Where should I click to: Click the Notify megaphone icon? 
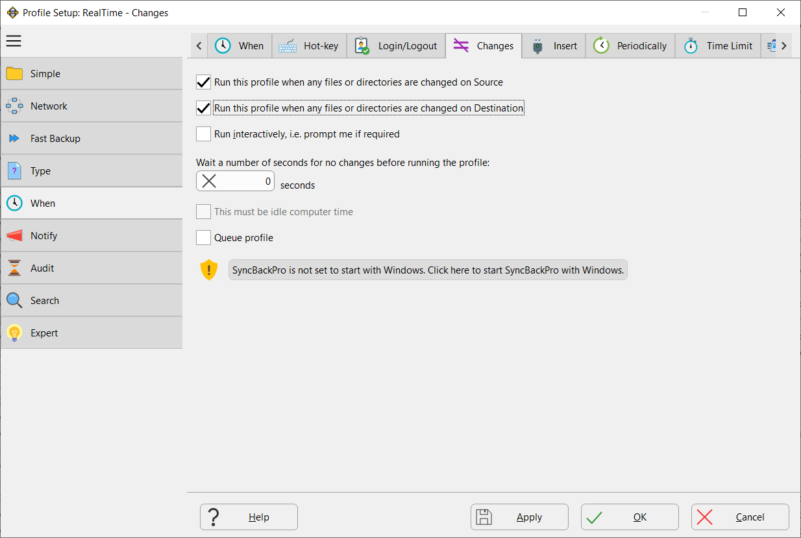[x=14, y=236]
